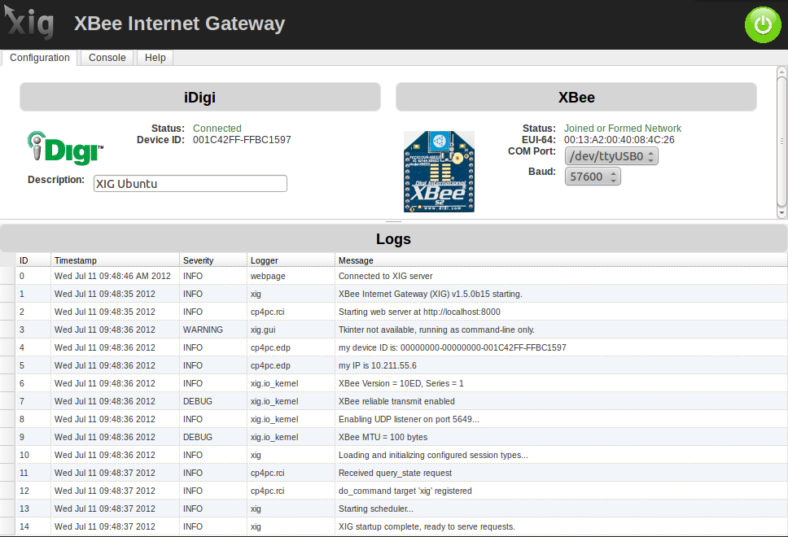Click the splitter handle above Logs

(393, 221)
